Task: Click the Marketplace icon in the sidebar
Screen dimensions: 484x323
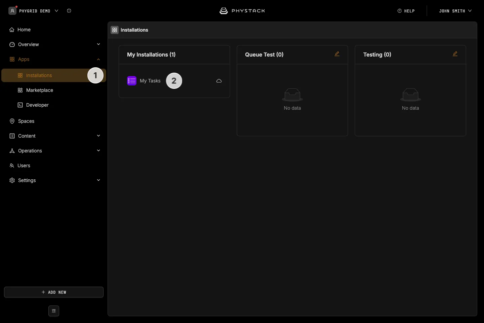Action: 20,90
